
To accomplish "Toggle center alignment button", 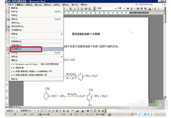I will (x=141, y=9).
